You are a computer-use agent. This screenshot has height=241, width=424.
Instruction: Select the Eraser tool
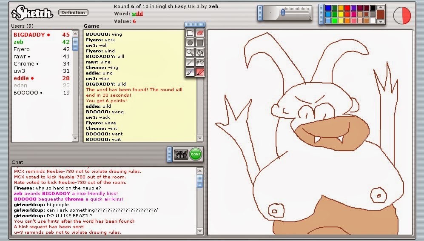coord(200,33)
